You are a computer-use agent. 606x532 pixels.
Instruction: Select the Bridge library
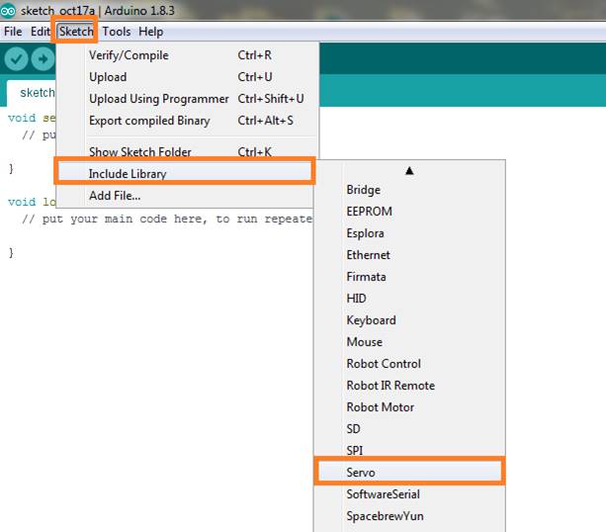pos(409,190)
